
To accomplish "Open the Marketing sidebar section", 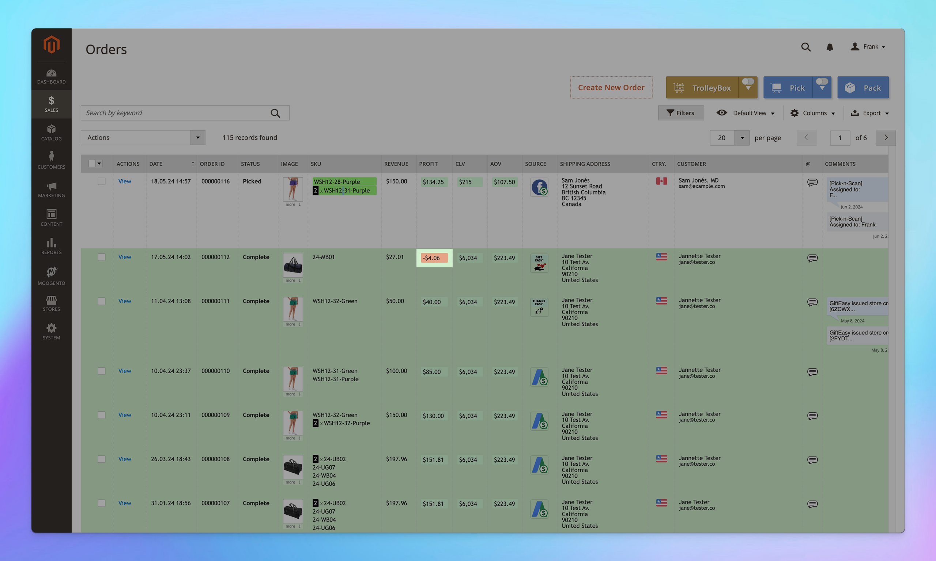I will tap(52, 190).
